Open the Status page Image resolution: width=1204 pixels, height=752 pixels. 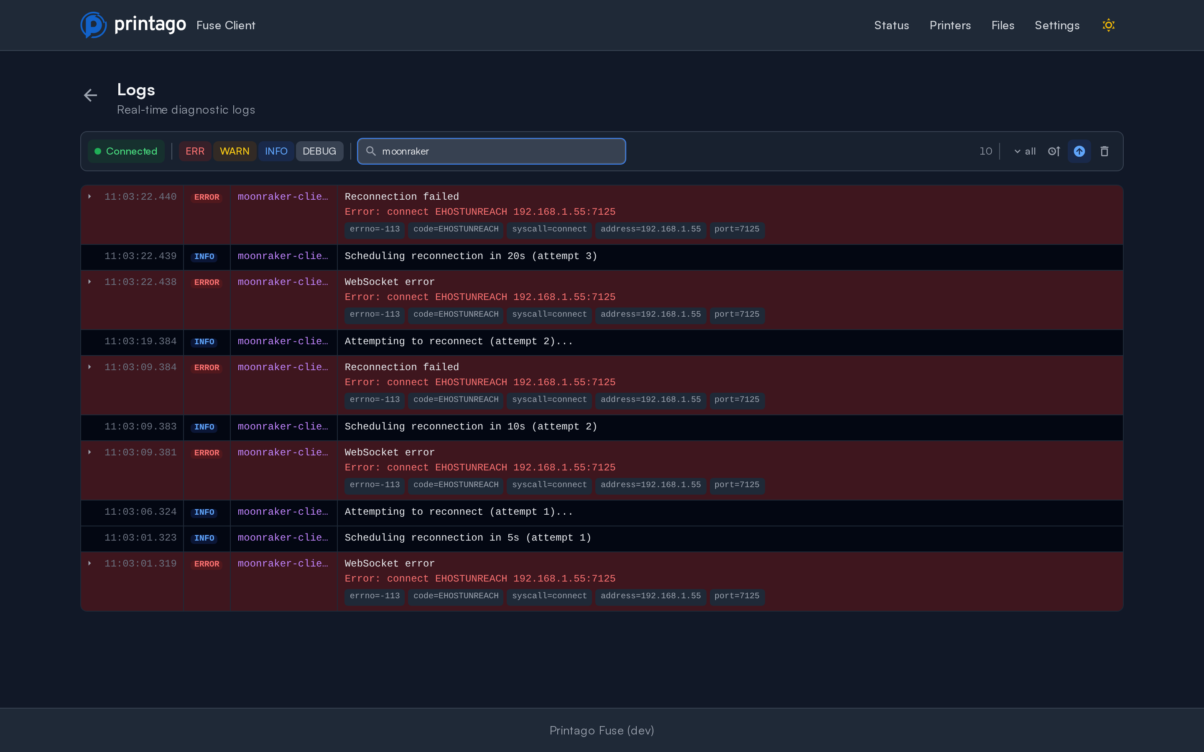coord(891,25)
